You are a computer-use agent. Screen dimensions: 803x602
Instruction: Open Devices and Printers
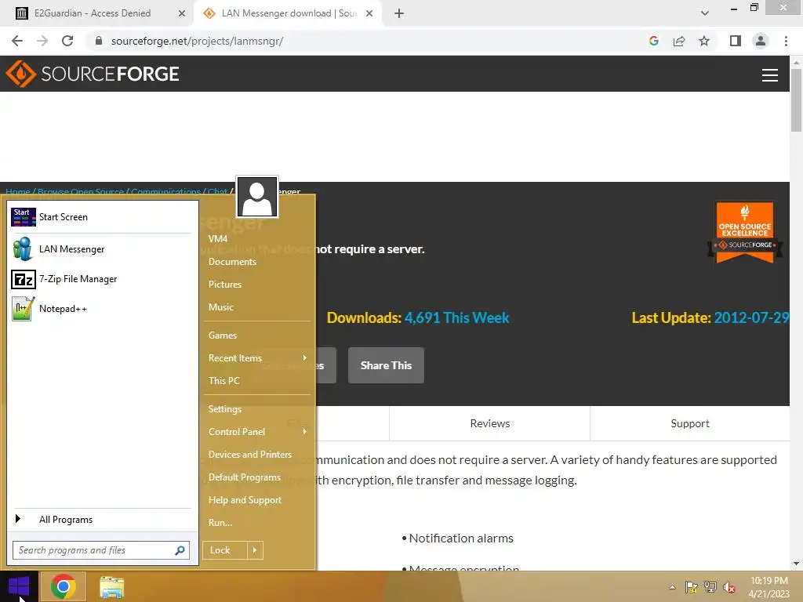(250, 455)
